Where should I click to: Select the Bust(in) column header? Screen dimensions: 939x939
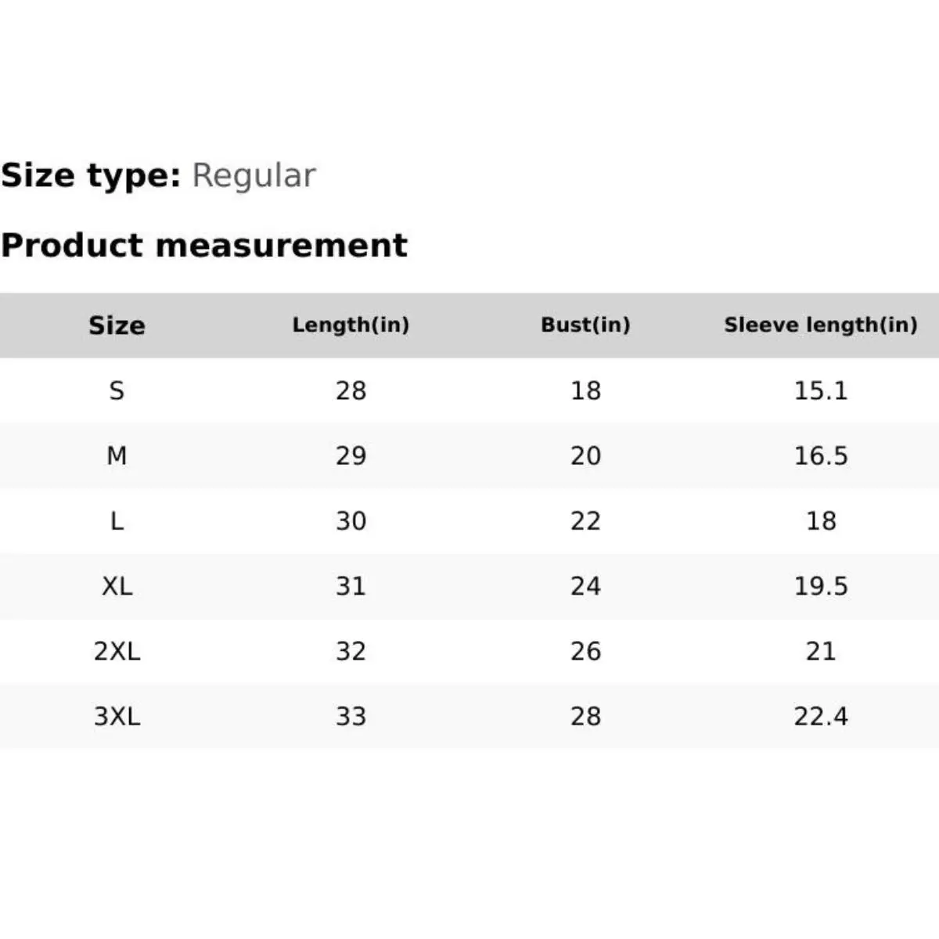point(585,326)
